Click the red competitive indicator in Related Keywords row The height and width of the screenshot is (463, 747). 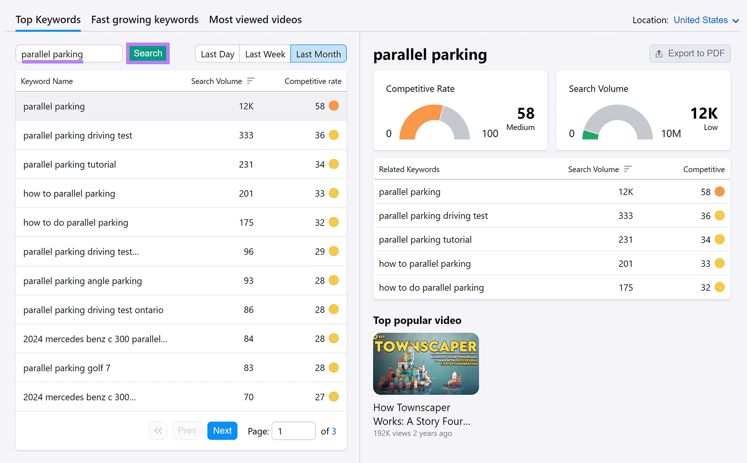pyautogui.click(x=720, y=191)
